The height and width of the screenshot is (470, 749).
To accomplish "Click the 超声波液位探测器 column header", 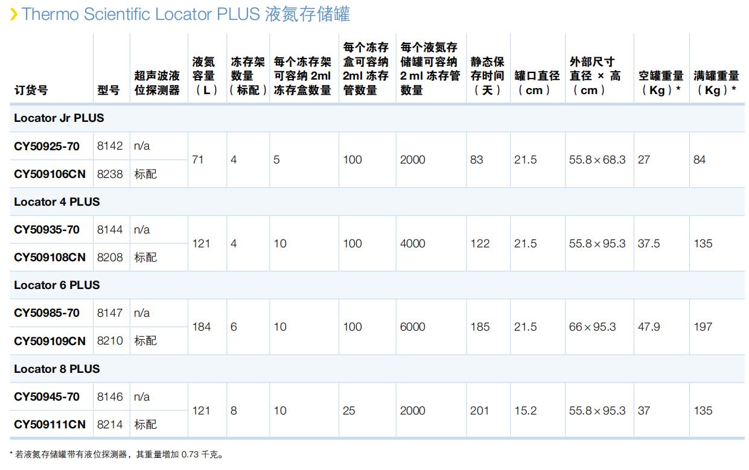I will (x=157, y=83).
